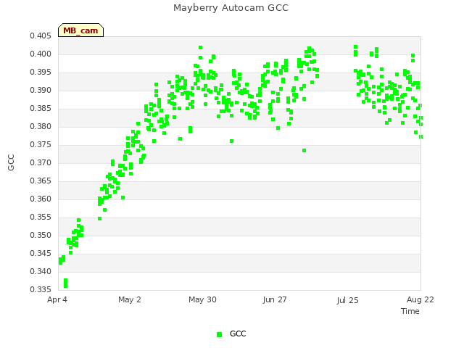Image resolution: width=464 pixels, height=348 pixels.
Task: Click the May 30 x-axis label
Action: [x=202, y=299]
